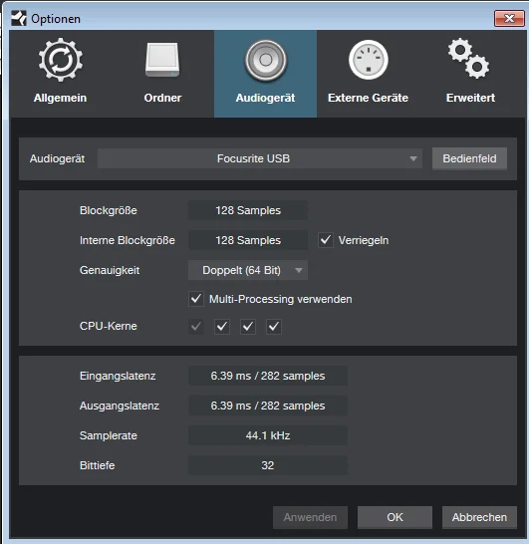Click the Multi-Processing verwenden label

point(281,299)
